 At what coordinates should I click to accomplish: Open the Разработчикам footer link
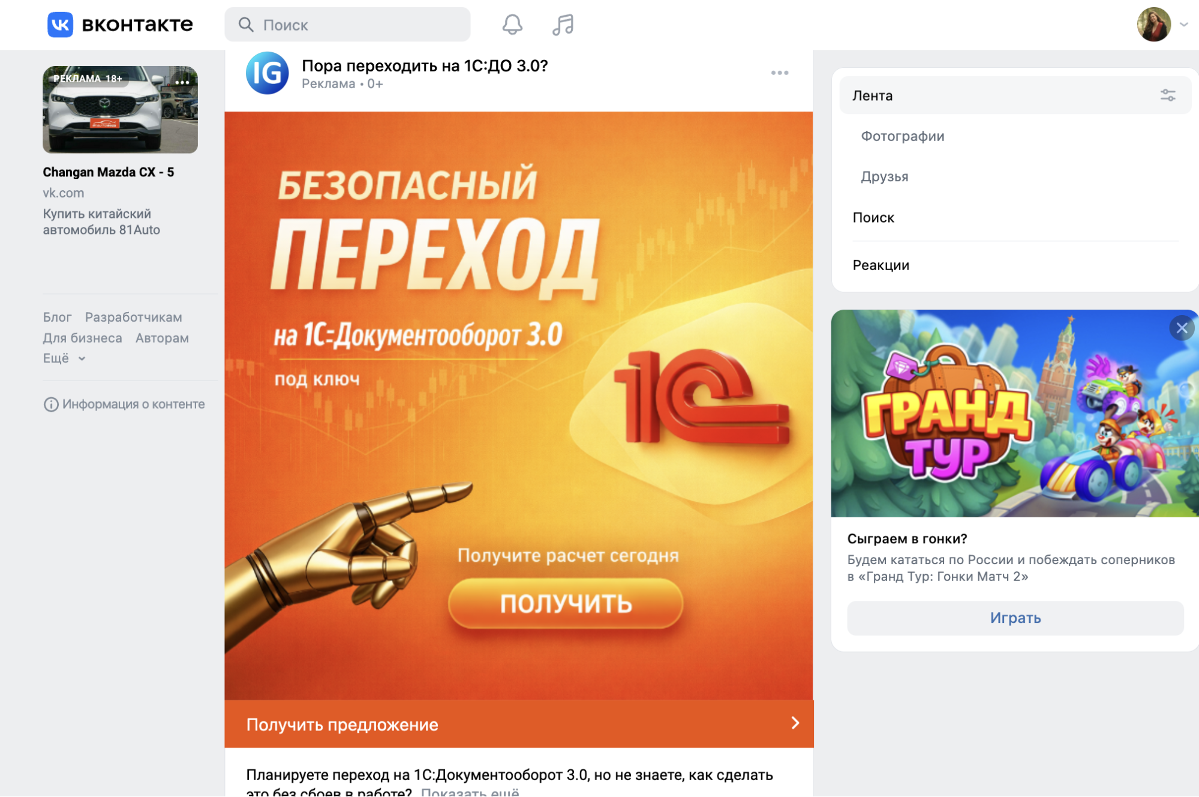(133, 317)
